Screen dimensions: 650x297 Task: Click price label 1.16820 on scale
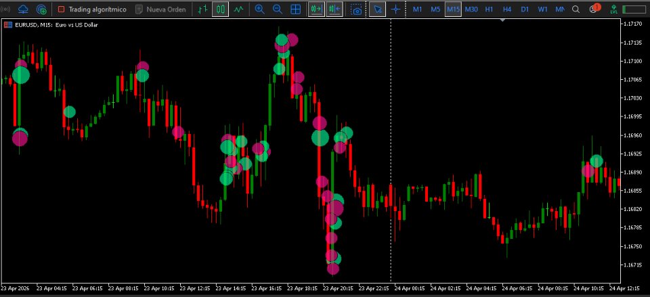[632, 209]
